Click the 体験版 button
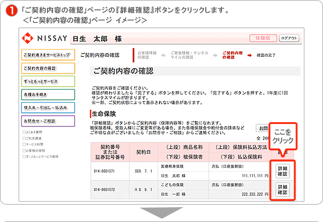 (263, 38)
